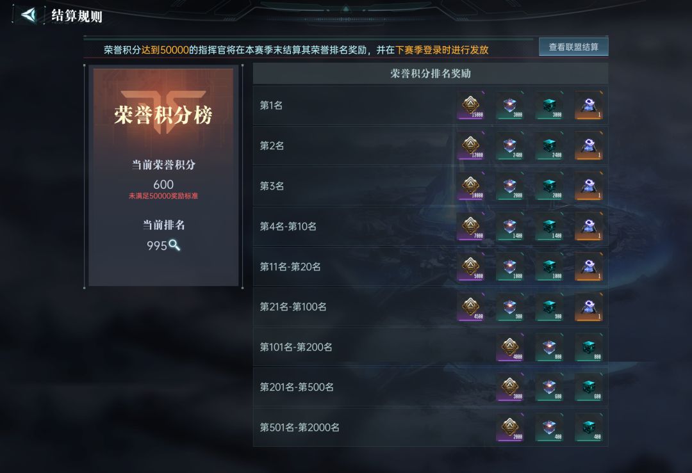The height and width of the screenshot is (473, 692).
Task: Select the blue crystal cube in 第21名-第100名
Action: [x=510, y=307]
